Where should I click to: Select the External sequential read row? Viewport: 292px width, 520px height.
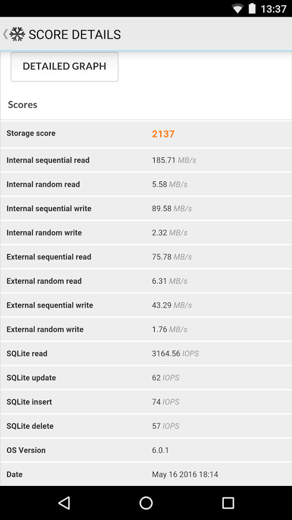pyautogui.click(x=146, y=257)
